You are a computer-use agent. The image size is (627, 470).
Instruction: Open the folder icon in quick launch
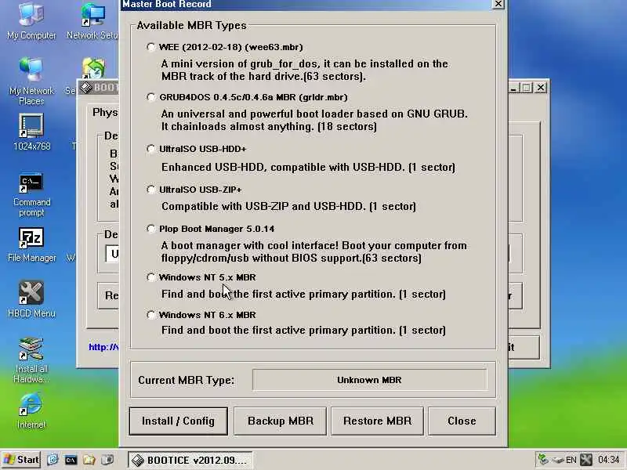pyautogui.click(x=89, y=460)
